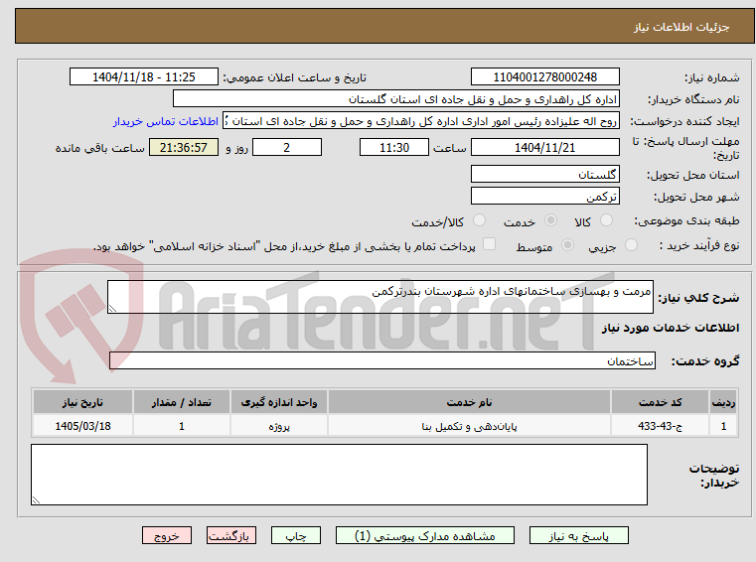This screenshot has width=756, height=562.
Task: Click the پاسخ به نیاز button
Action: (578, 535)
